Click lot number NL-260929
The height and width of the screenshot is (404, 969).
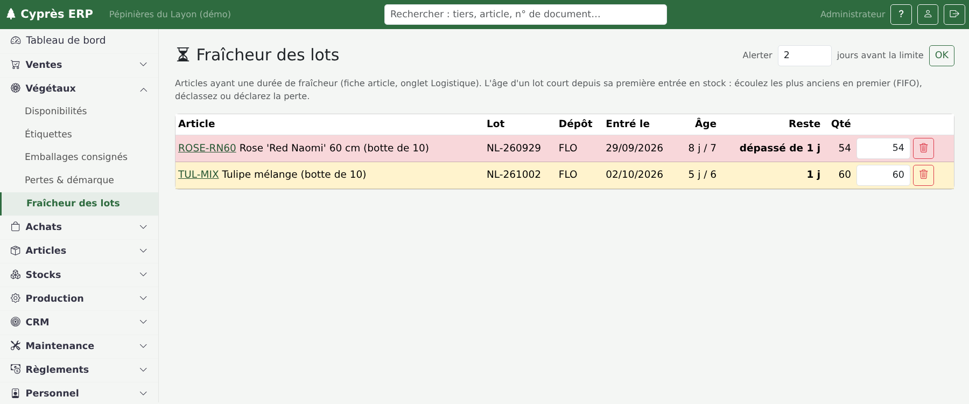tap(514, 148)
